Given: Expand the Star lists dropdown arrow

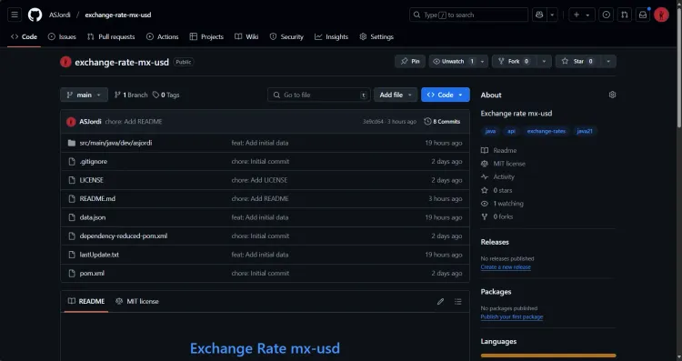Looking at the screenshot, I should (x=608, y=61).
